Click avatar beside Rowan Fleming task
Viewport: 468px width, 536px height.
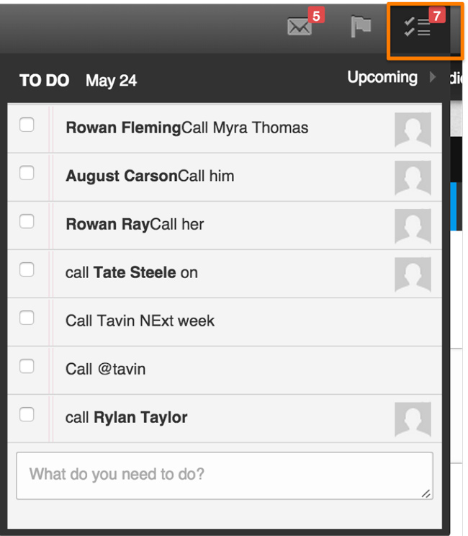[x=413, y=130]
